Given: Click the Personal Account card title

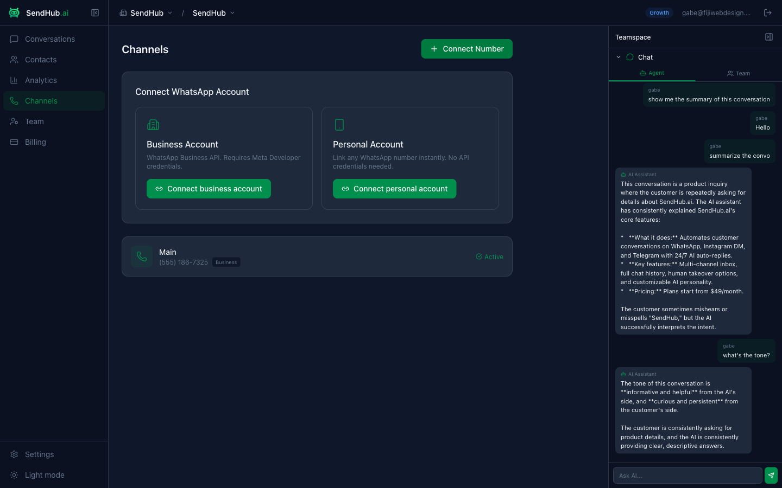Looking at the screenshot, I should click(x=368, y=144).
